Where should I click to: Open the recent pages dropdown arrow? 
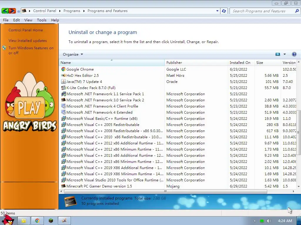[x=19, y=11]
